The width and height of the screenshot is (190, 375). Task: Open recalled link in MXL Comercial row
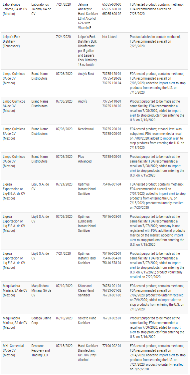178,364
